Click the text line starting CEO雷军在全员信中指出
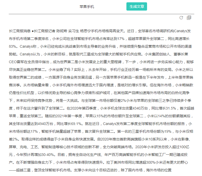 101,62
